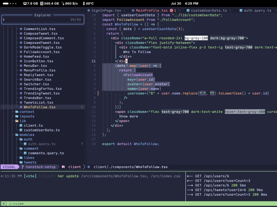Image resolution: width=277 pixels, height=207 pixels.
Task: Click the React icon beside ComposeTweet.tsx
Action: point(21,33)
